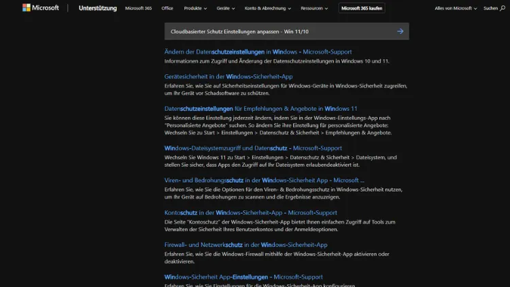Click the Microsoft logo
This screenshot has height=287, width=510.
(x=41, y=7)
